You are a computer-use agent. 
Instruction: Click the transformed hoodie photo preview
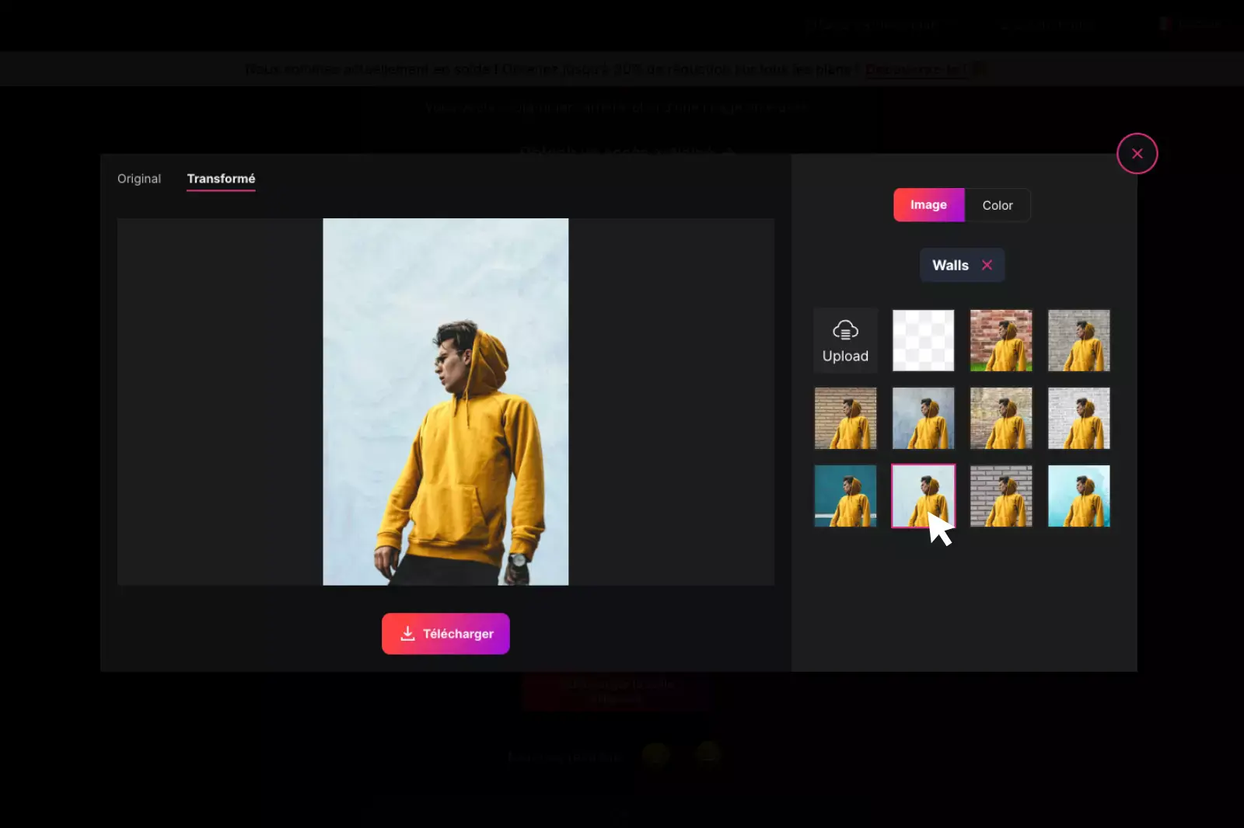pyautogui.click(x=446, y=402)
